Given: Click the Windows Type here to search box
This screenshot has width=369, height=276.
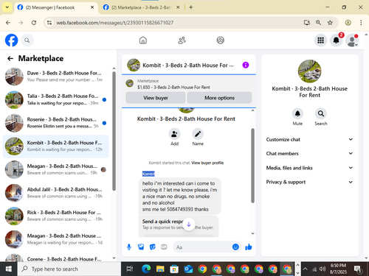Looking at the screenshot, I should click(x=69, y=269).
